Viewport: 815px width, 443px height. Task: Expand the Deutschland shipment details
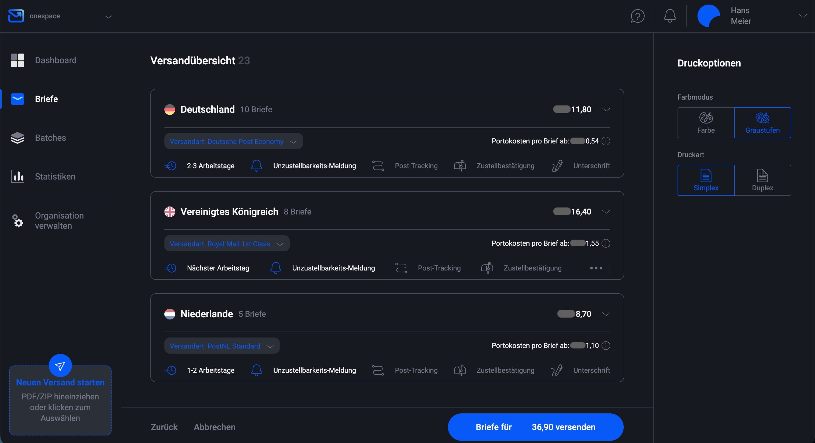606,110
